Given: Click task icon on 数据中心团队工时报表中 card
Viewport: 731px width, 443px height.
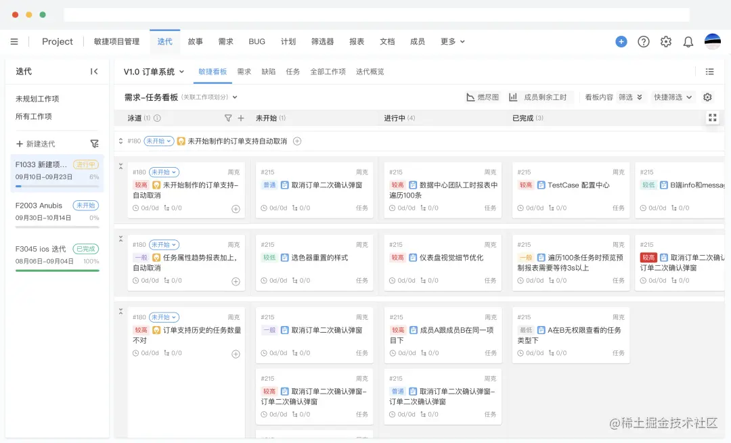Looking at the screenshot, I should (413, 185).
